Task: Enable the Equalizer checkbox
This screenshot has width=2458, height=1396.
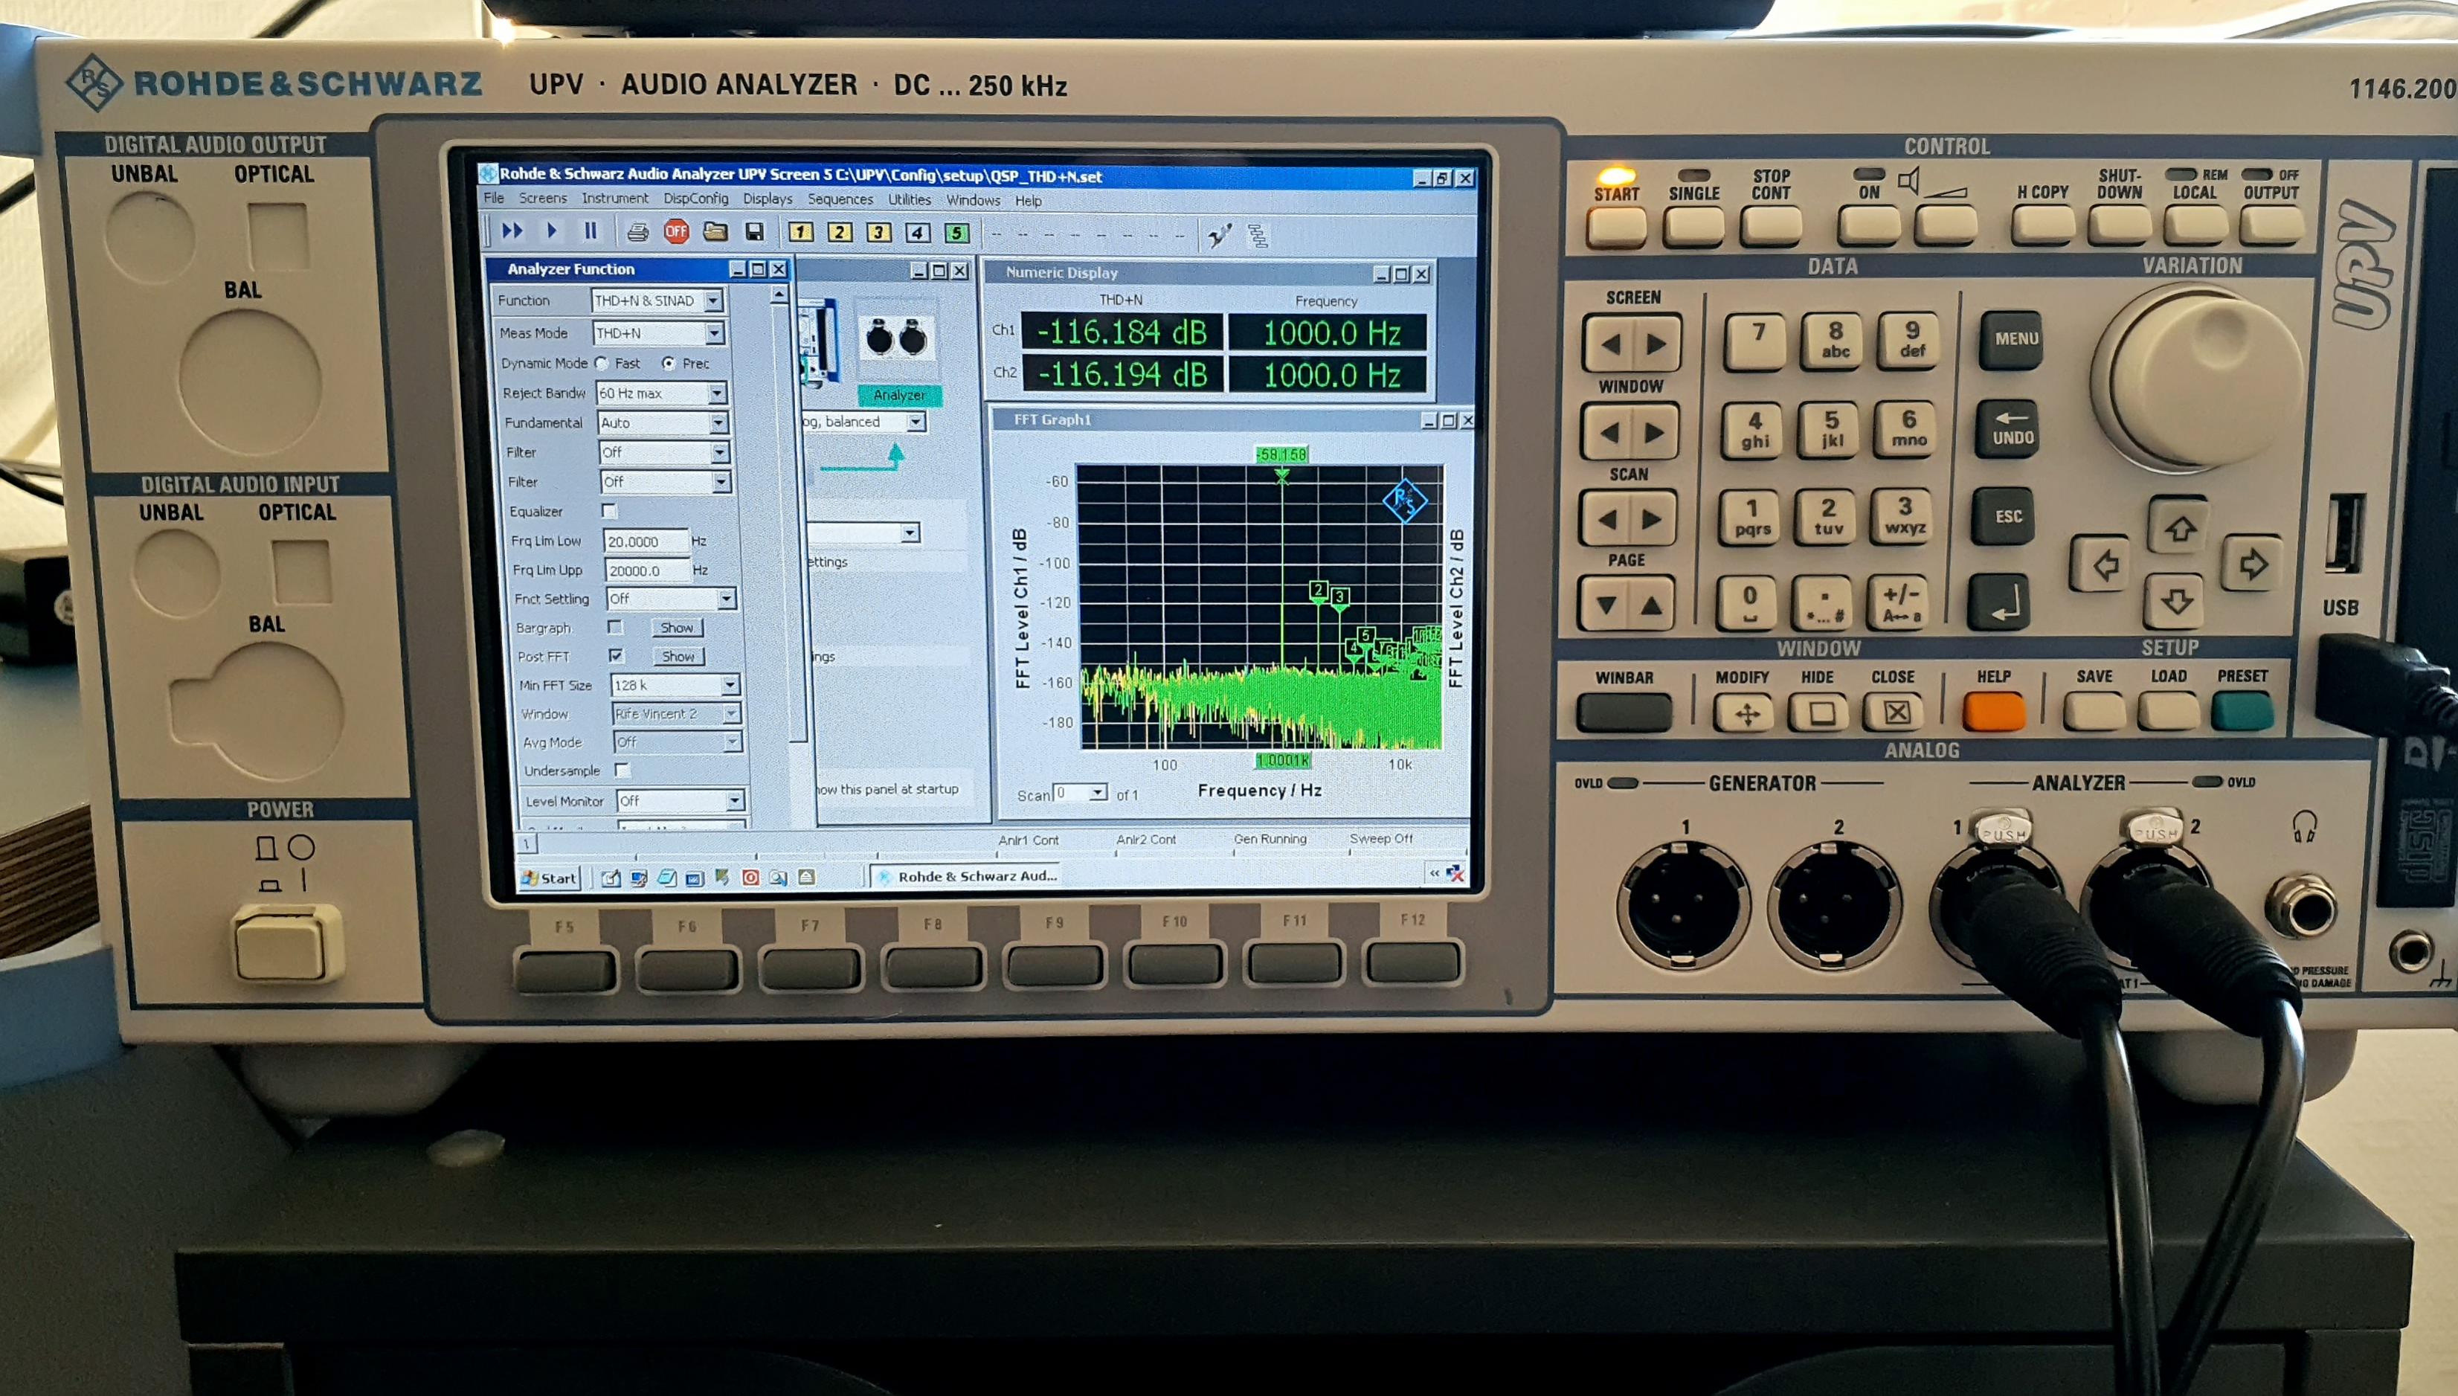Action: (x=609, y=511)
